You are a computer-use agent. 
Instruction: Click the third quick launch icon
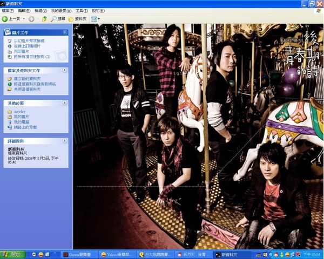(48, 255)
